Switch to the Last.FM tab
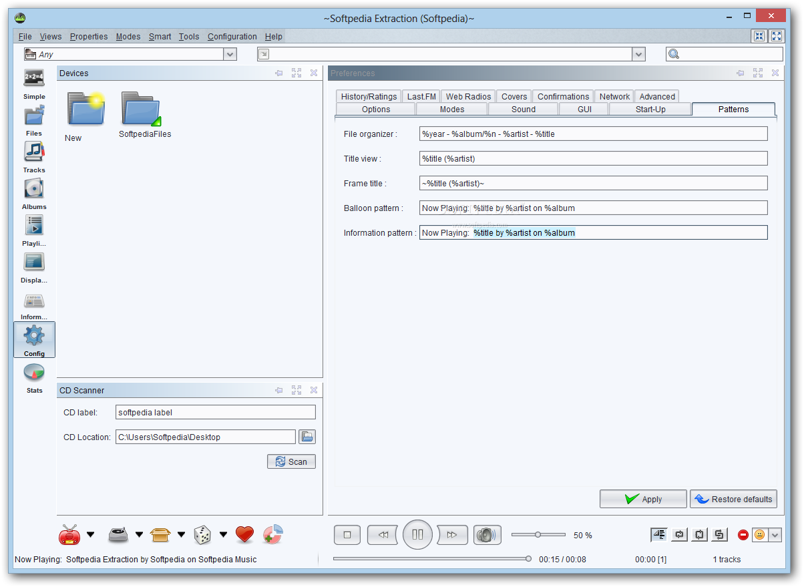Image resolution: width=804 pixels, height=587 pixels. [x=421, y=96]
